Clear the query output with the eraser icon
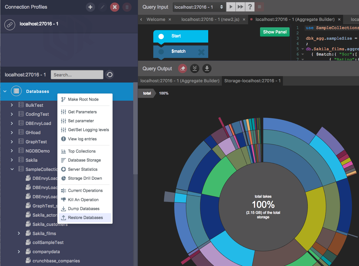Viewport: 359px width, 266px height. pos(183,69)
